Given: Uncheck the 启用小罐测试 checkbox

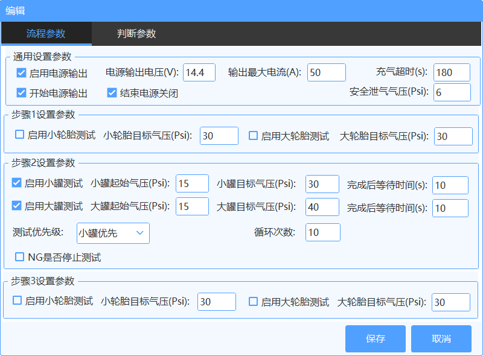Looking at the screenshot, I should point(16,183).
